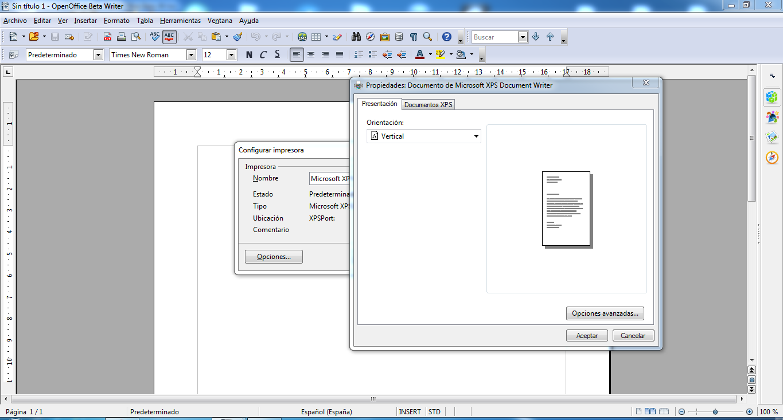Open the Data Sources view
The width and height of the screenshot is (783, 420).
(x=399, y=36)
